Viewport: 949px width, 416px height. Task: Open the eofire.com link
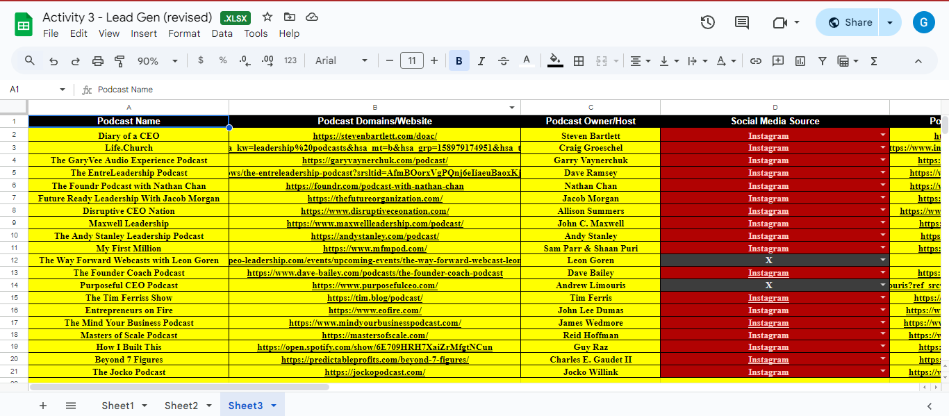[375, 310]
